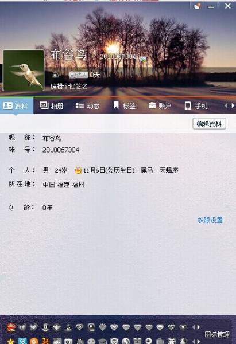
Task: Click the yellow star icon in the lower row
Action: pyautogui.click(x=11, y=341)
